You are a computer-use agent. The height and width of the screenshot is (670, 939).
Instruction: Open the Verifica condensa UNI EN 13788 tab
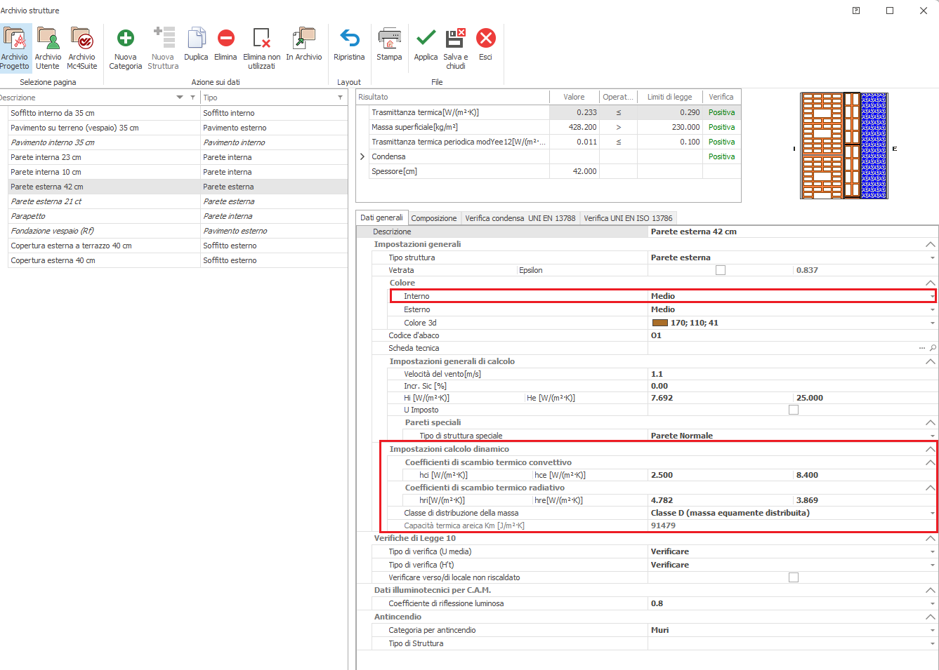pos(520,218)
